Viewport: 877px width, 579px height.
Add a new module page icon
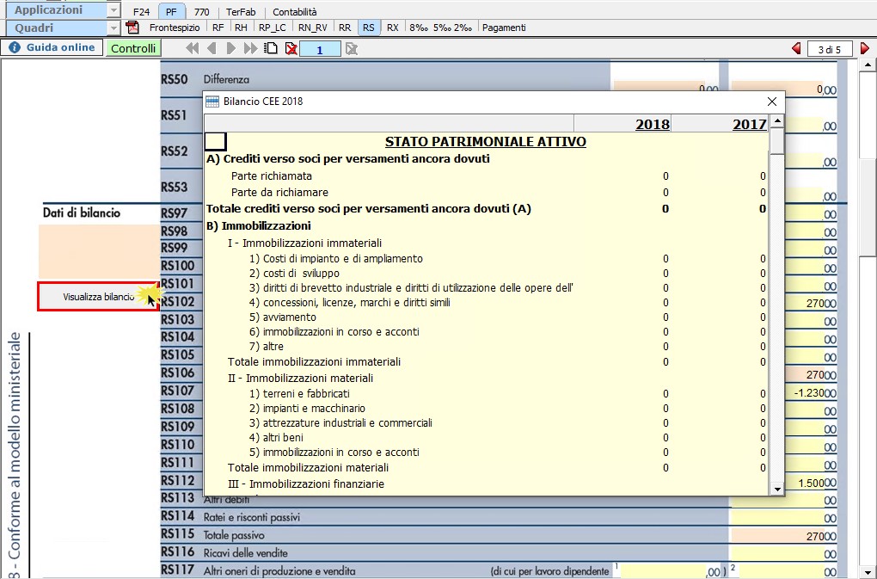coord(271,49)
